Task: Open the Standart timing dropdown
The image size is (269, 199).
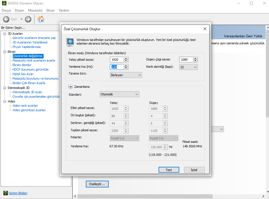Action: pyautogui.click(x=119, y=94)
